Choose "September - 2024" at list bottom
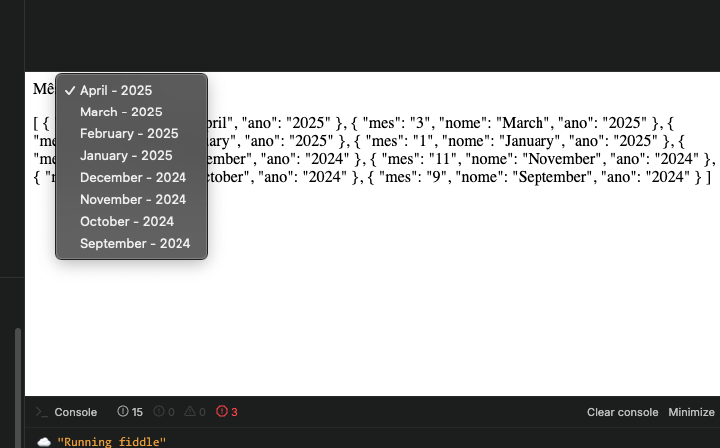This screenshot has height=448, width=720. pos(135,243)
